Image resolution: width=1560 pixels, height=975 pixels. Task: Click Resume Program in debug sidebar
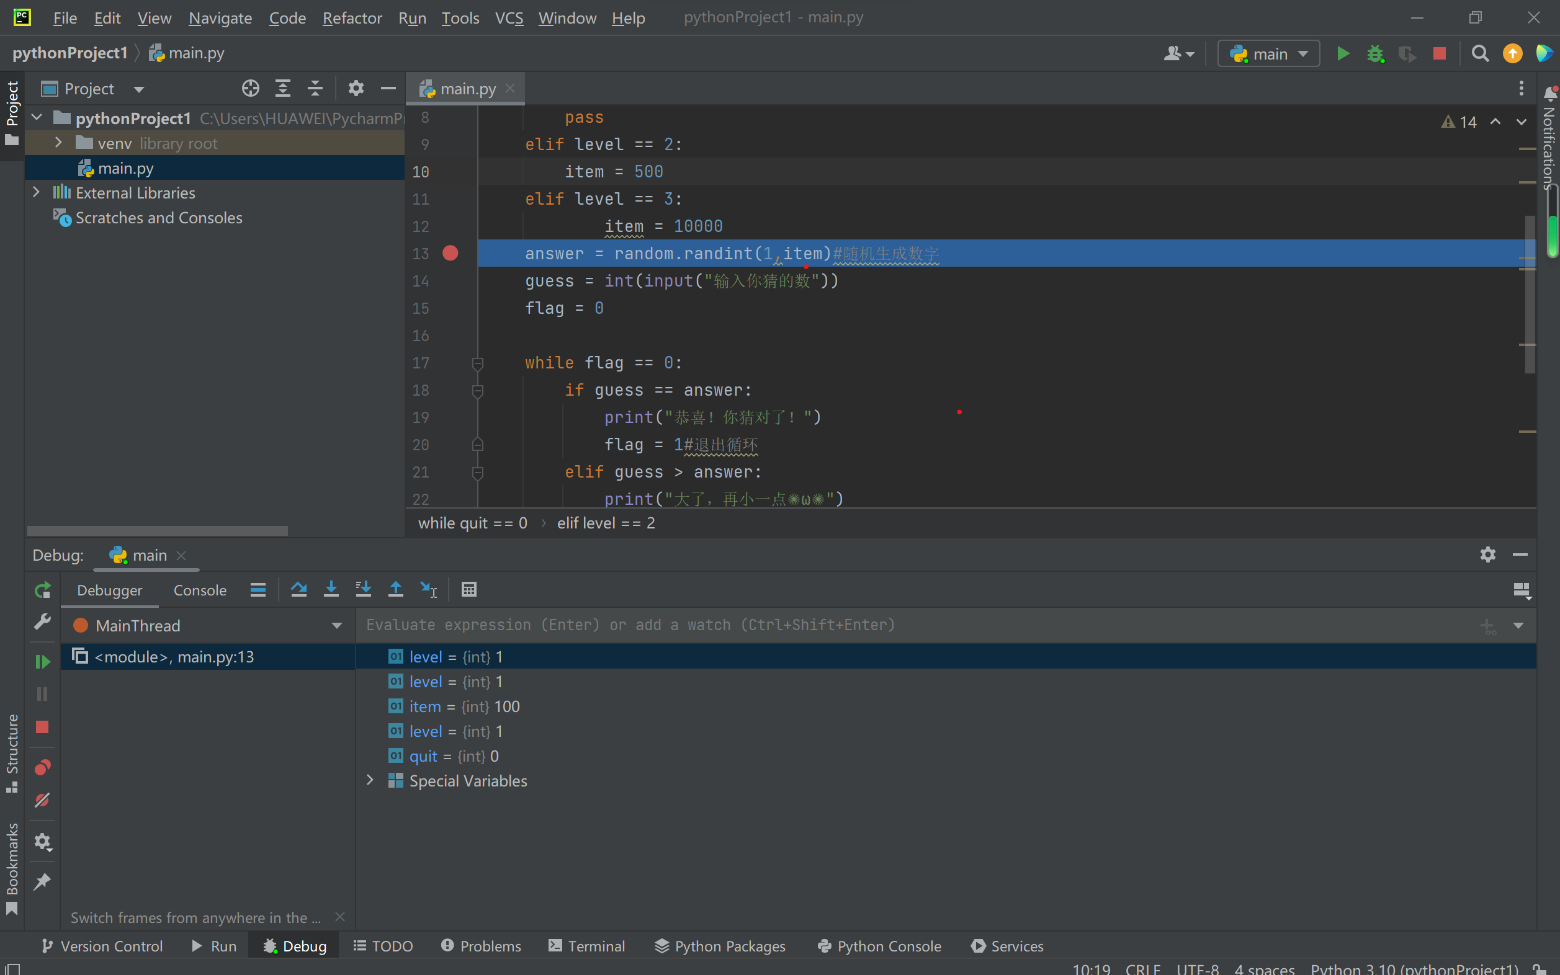[x=43, y=662]
